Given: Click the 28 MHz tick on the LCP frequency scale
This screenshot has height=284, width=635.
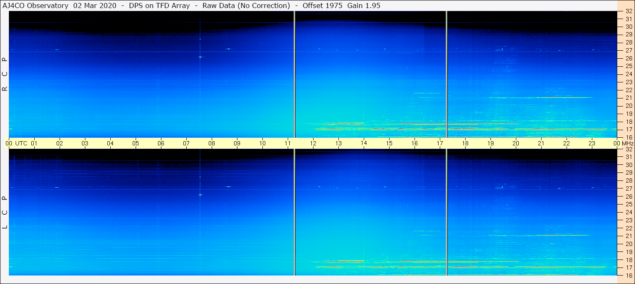Looking at the screenshot, I should [x=628, y=180].
